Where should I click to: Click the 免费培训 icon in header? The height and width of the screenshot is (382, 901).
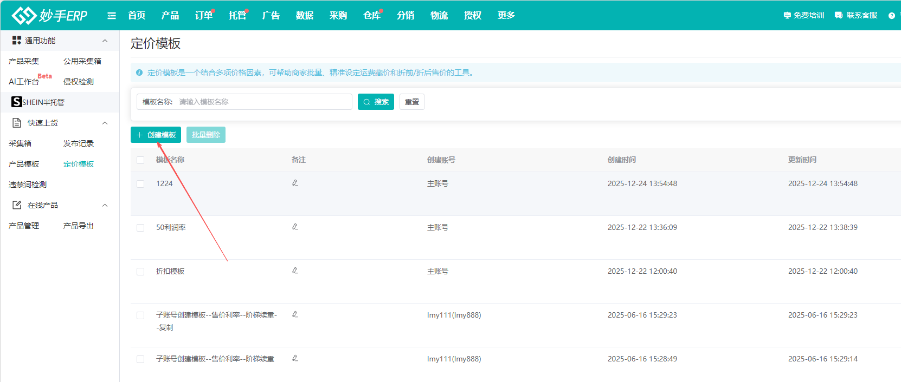coord(787,16)
